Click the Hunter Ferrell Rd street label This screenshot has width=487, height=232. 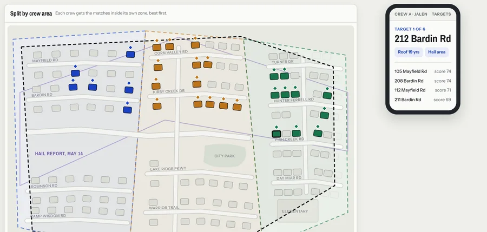(293, 100)
